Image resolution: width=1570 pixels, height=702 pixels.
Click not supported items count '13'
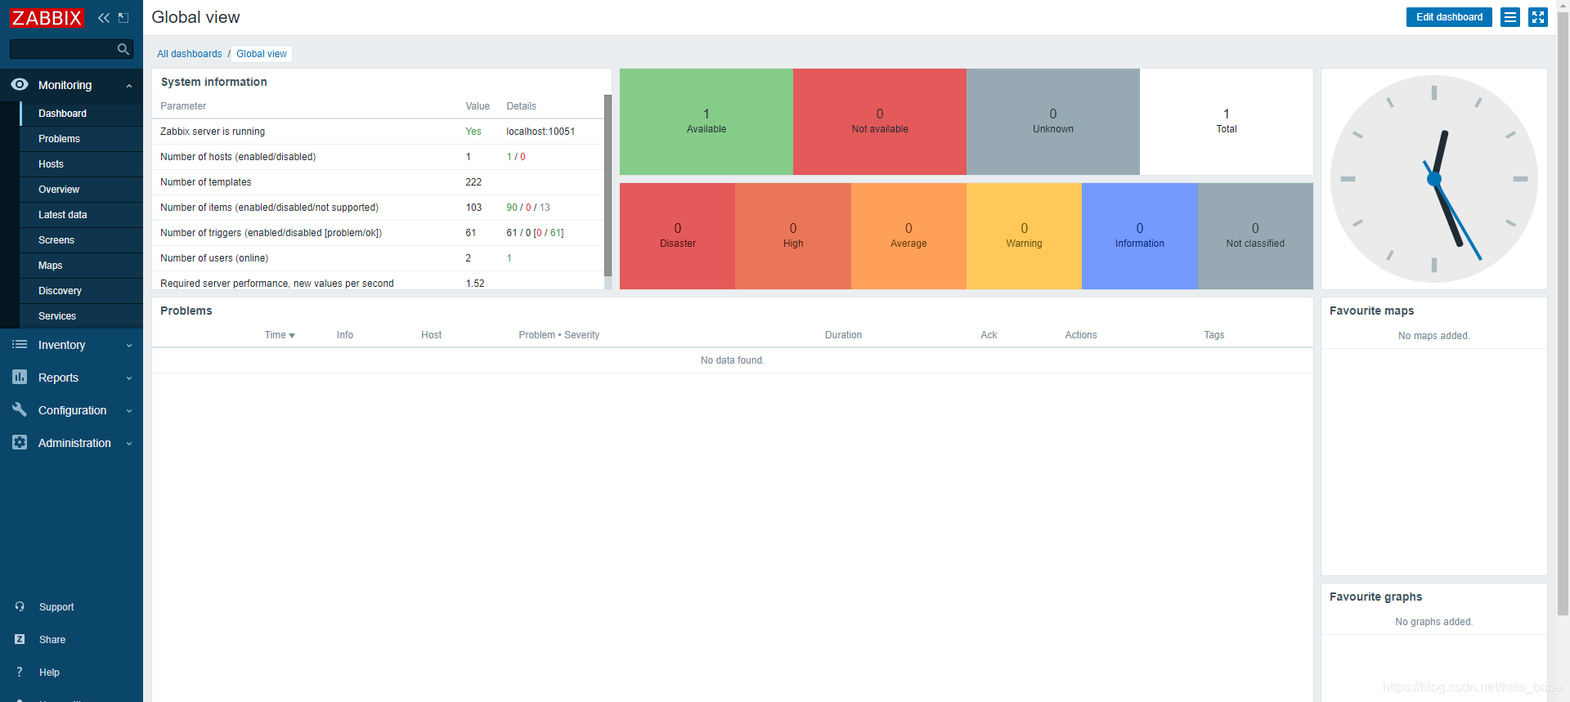[x=545, y=208]
